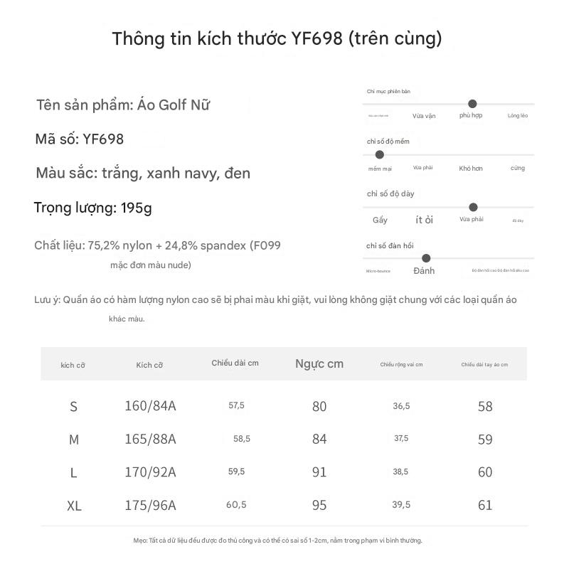
Task: Select the 'Đánh' elasticity label
Action: pyautogui.click(x=424, y=271)
